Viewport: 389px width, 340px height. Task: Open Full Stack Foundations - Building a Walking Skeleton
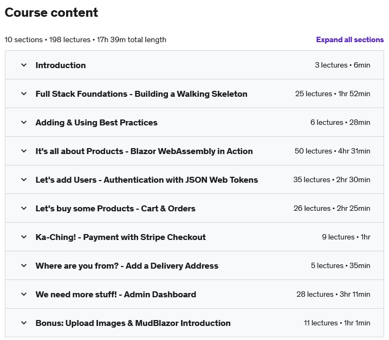(x=141, y=94)
